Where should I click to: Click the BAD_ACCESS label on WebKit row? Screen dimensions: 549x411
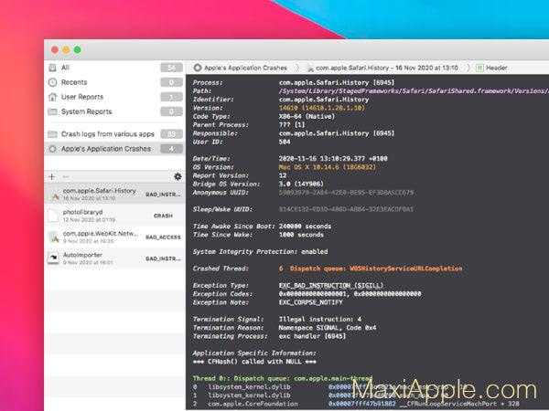tap(163, 237)
